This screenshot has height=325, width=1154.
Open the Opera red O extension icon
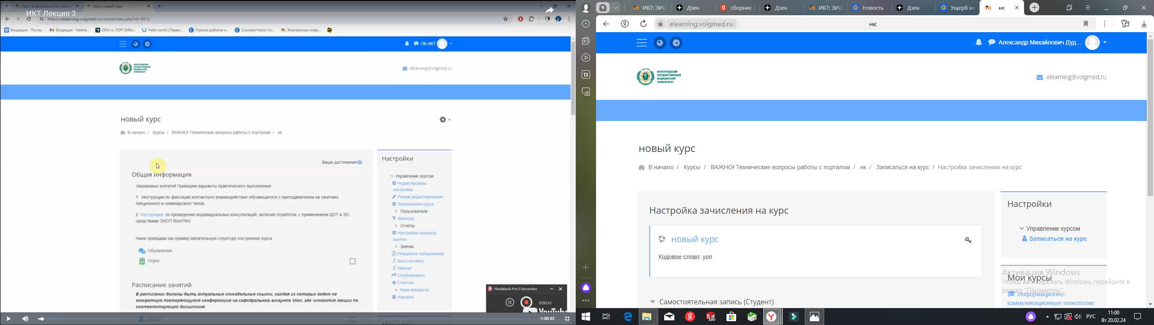pos(521,19)
